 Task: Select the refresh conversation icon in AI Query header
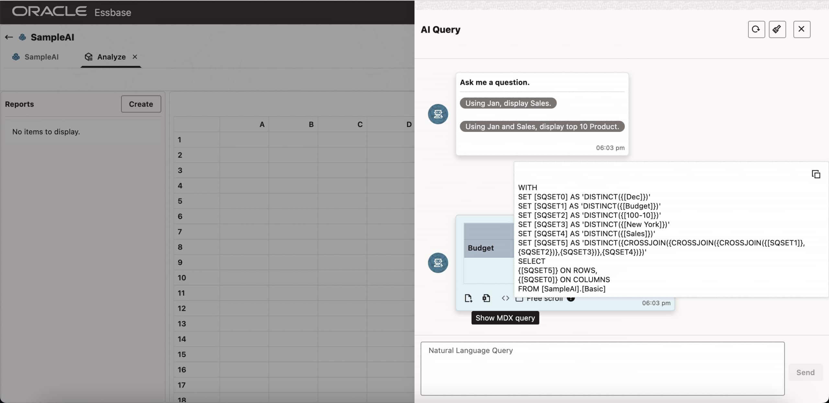pyautogui.click(x=756, y=29)
